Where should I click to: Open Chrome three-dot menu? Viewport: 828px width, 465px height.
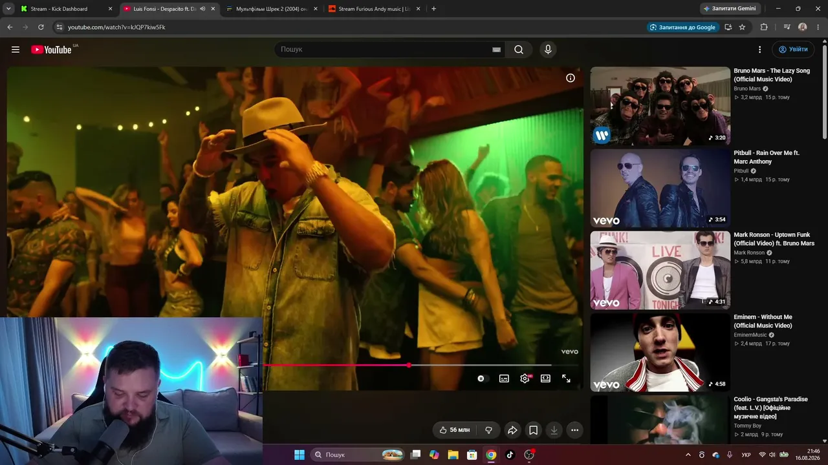point(818,27)
